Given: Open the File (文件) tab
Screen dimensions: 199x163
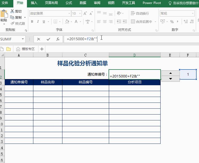Looking at the screenshot, I should (x=5, y=3).
